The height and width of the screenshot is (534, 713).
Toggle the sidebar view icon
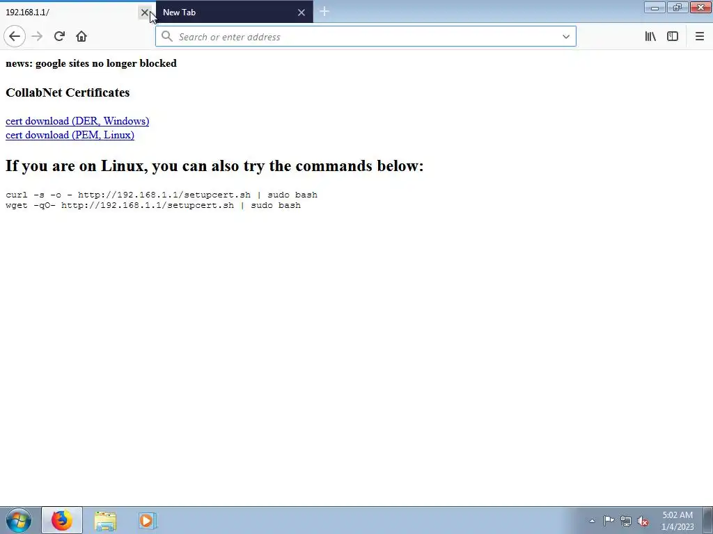(673, 36)
